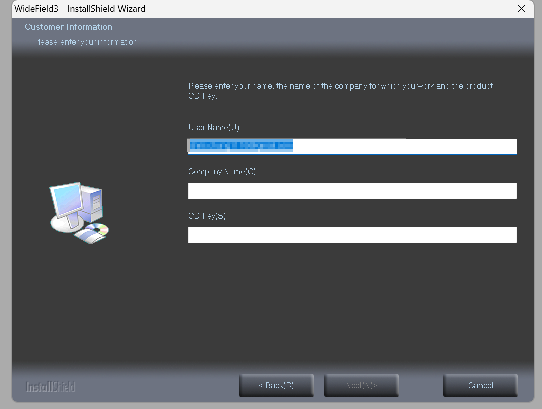The height and width of the screenshot is (409, 542).
Task: Click the InstallShield logo
Action: (x=50, y=386)
